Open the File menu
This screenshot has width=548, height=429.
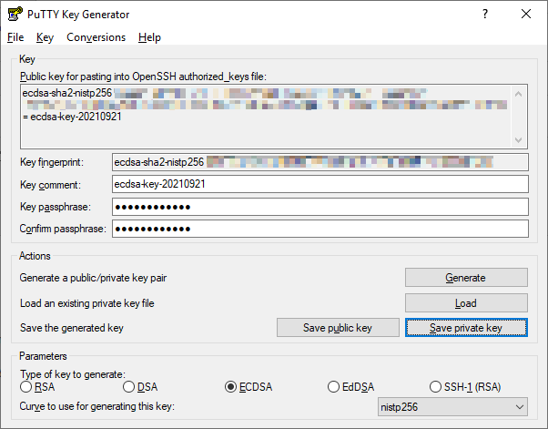point(15,37)
